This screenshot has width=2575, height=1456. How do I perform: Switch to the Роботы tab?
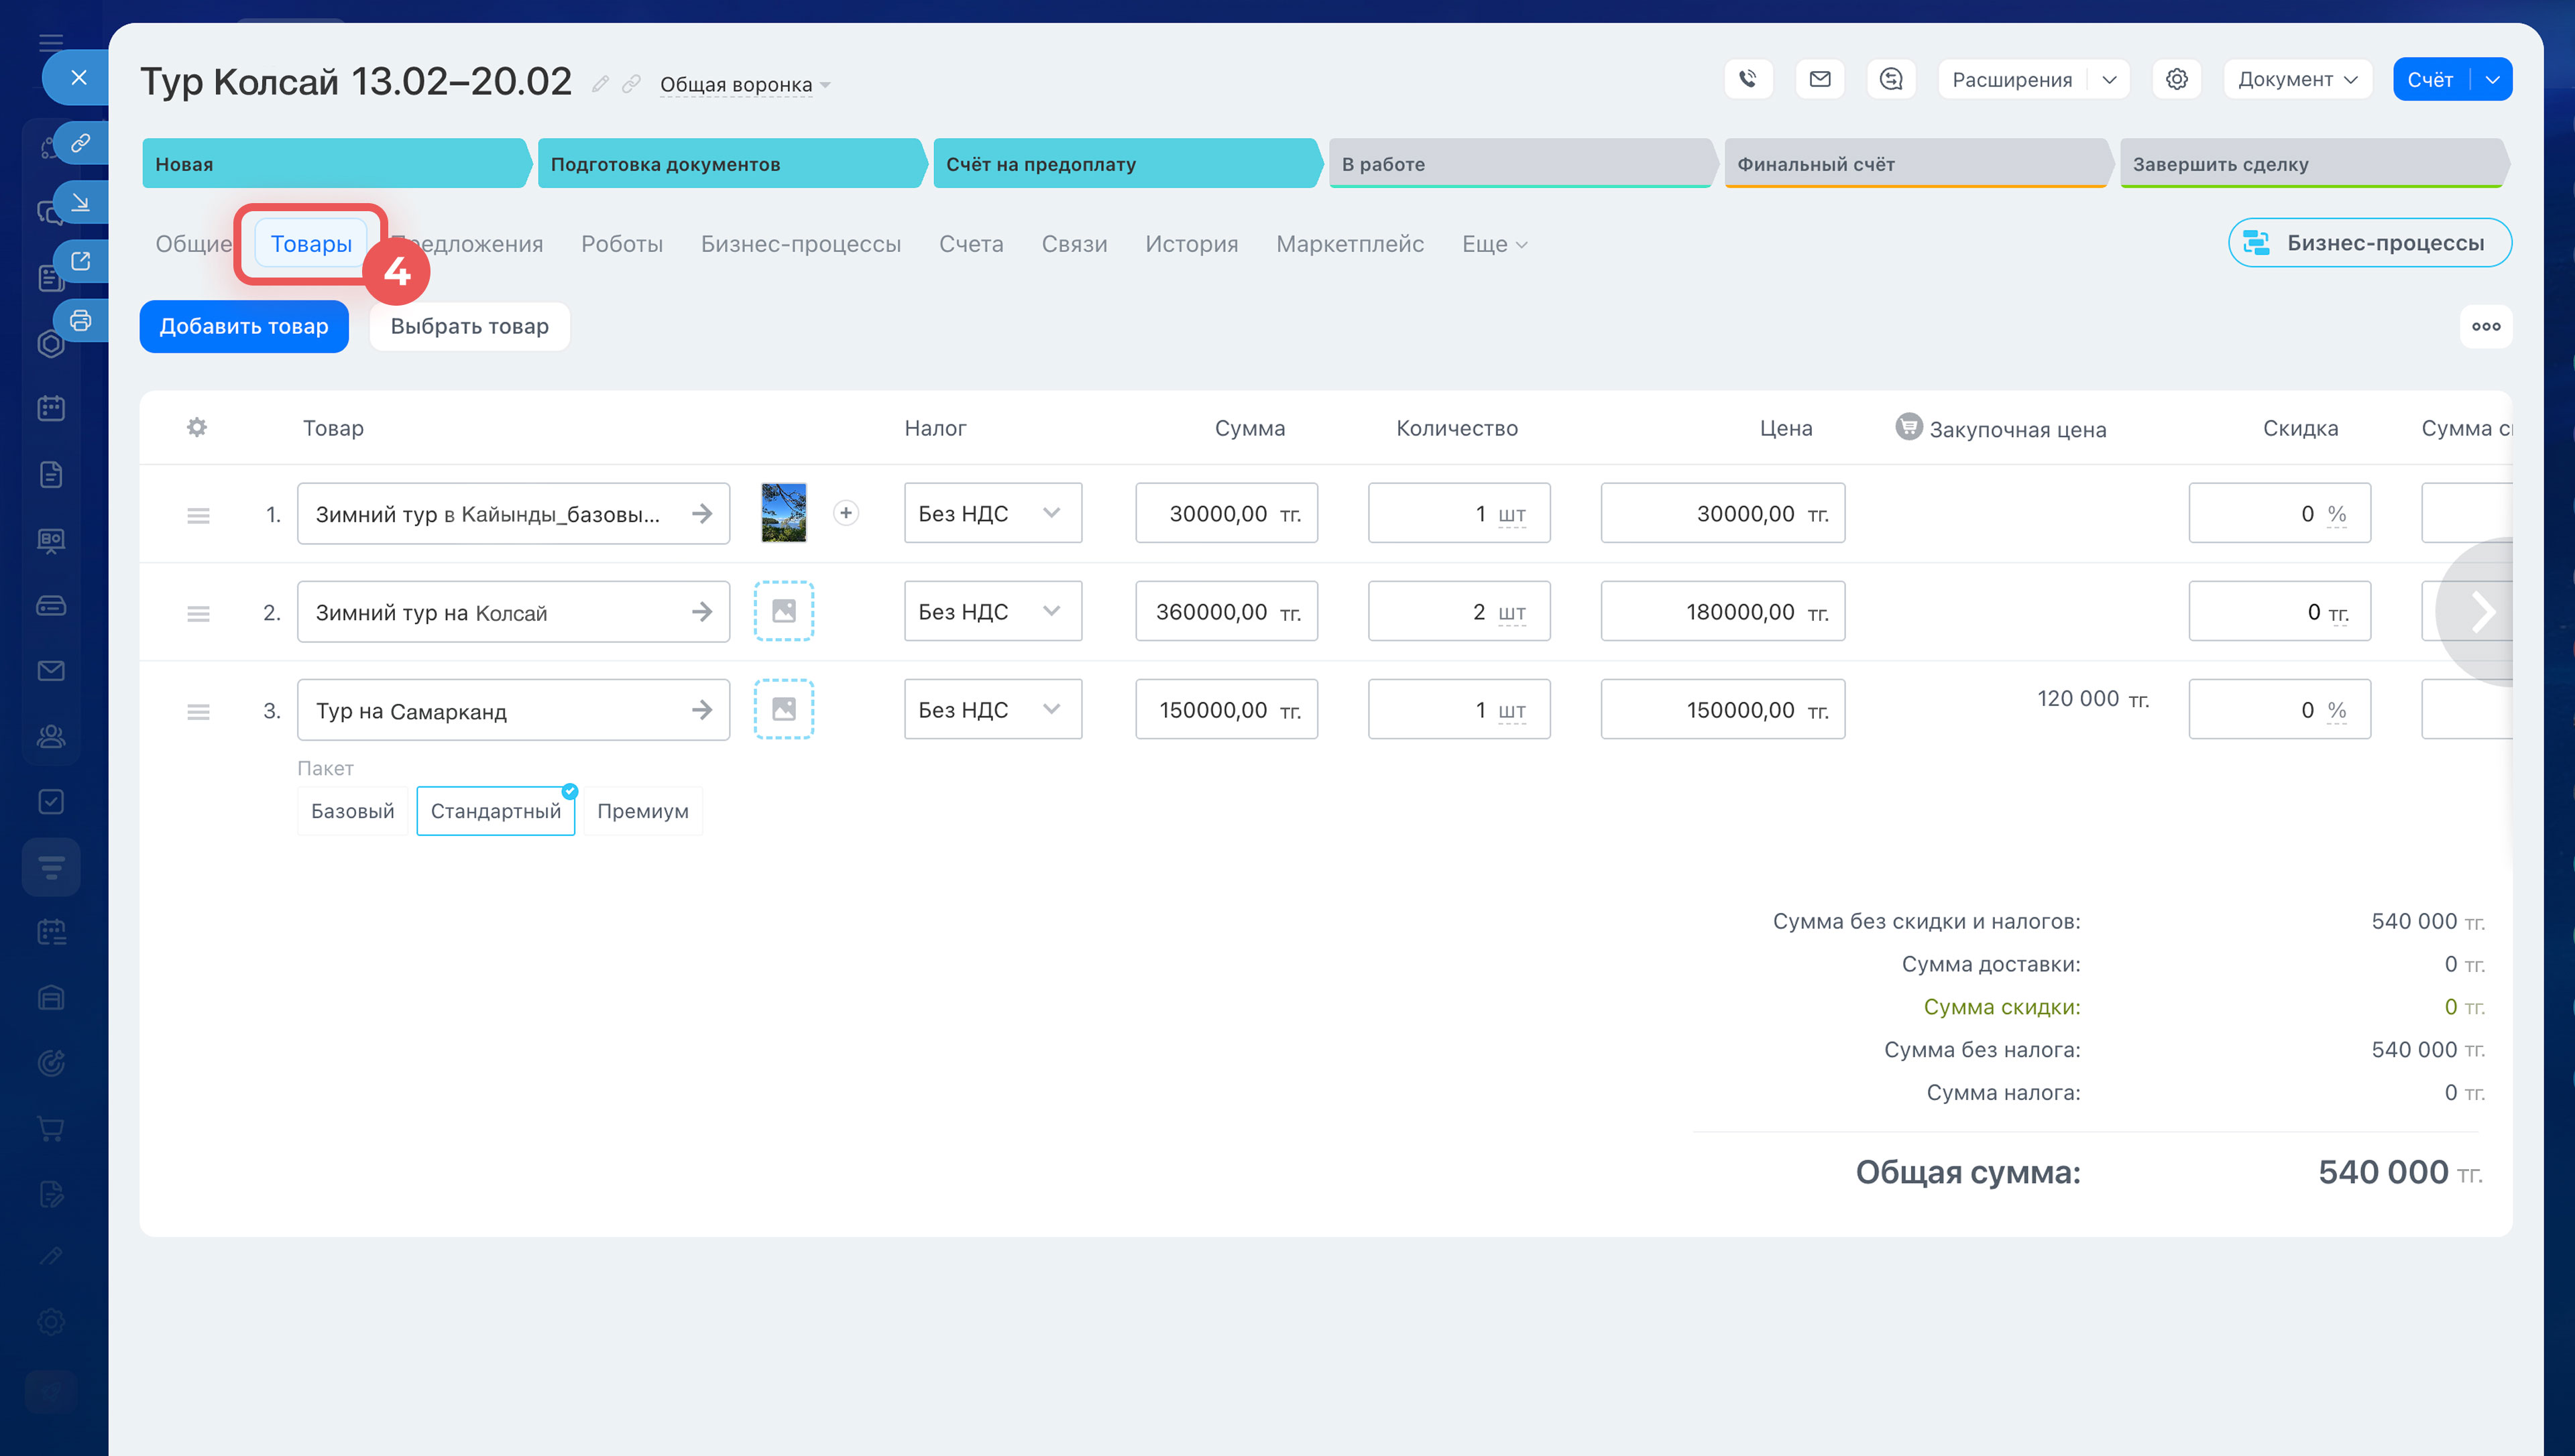click(x=622, y=244)
